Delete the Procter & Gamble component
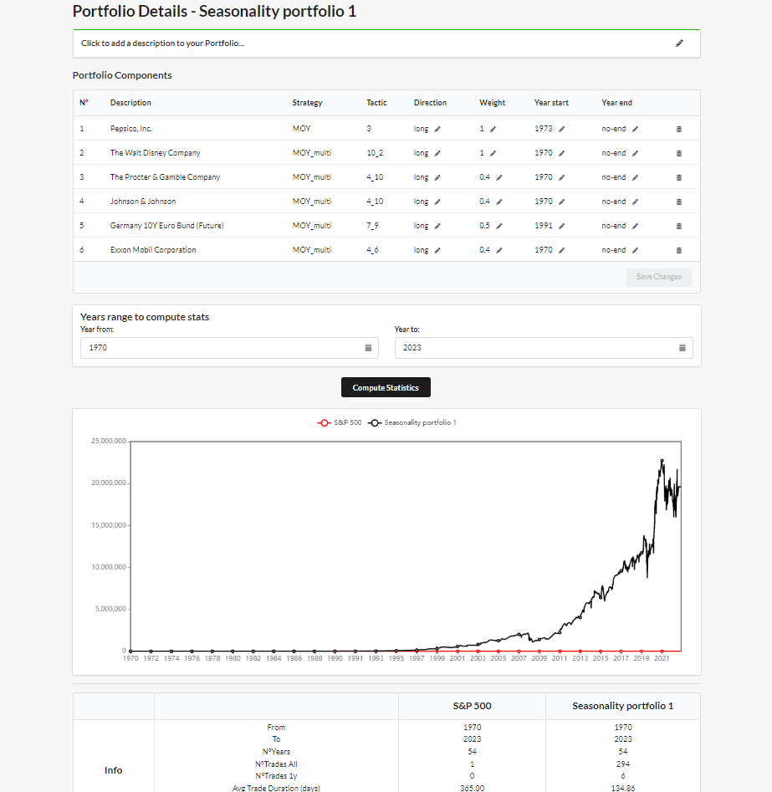The image size is (772, 792). 679,178
